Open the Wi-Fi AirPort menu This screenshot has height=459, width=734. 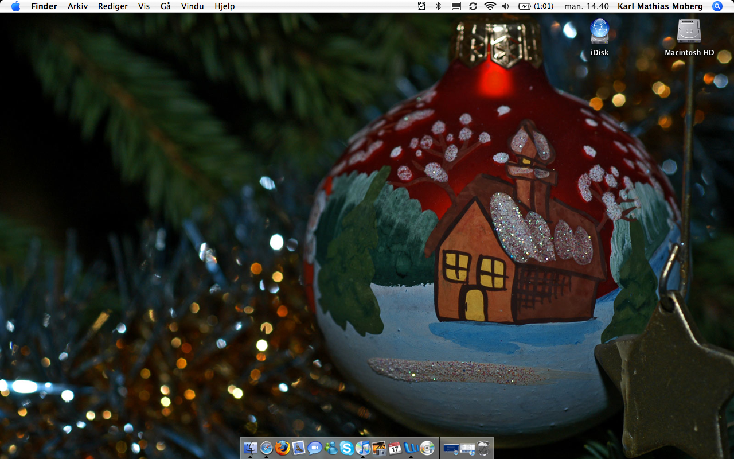pos(490,6)
